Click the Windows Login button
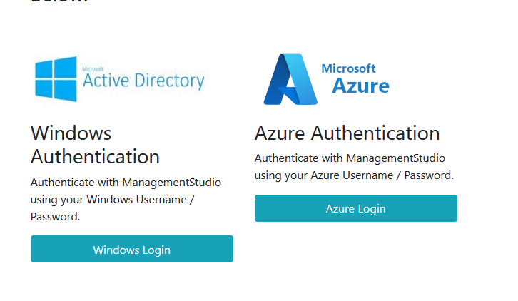This screenshot has height=301, width=518. pyautogui.click(x=132, y=249)
